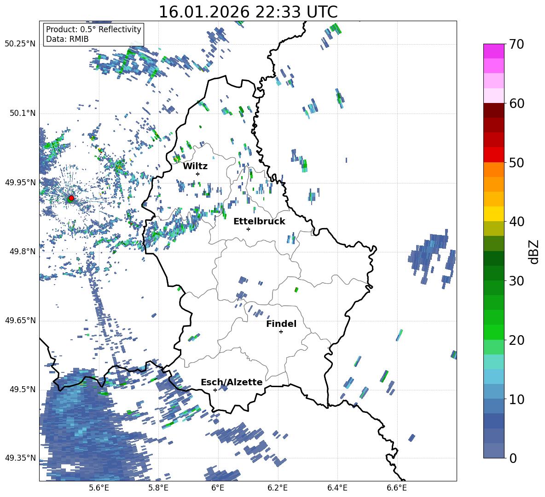Click the 6.6°E longitude label
This screenshot has width=545, height=497.
click(x=397, y=488)
